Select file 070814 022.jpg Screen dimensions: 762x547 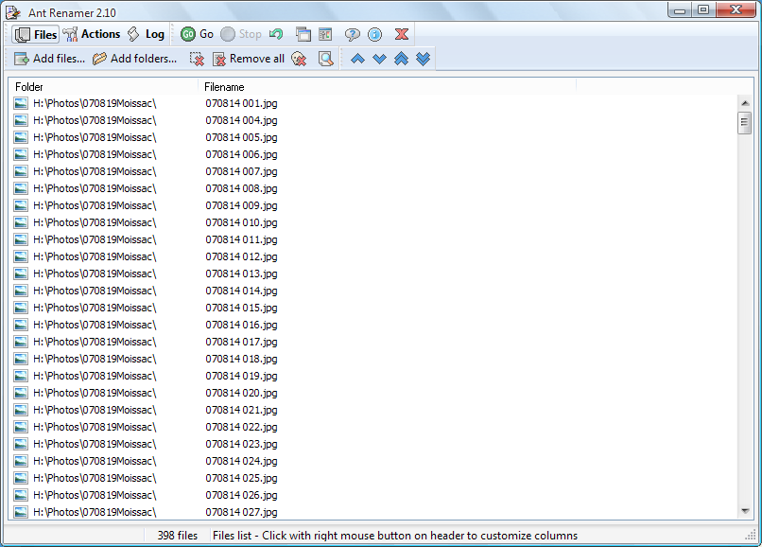[x=241, y=427]
